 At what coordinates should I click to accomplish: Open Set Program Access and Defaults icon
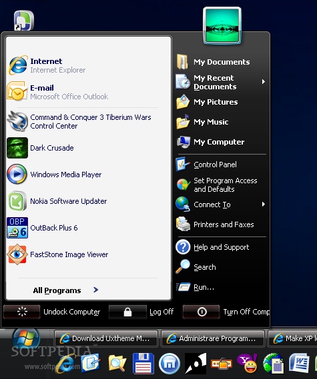point(183,185)
